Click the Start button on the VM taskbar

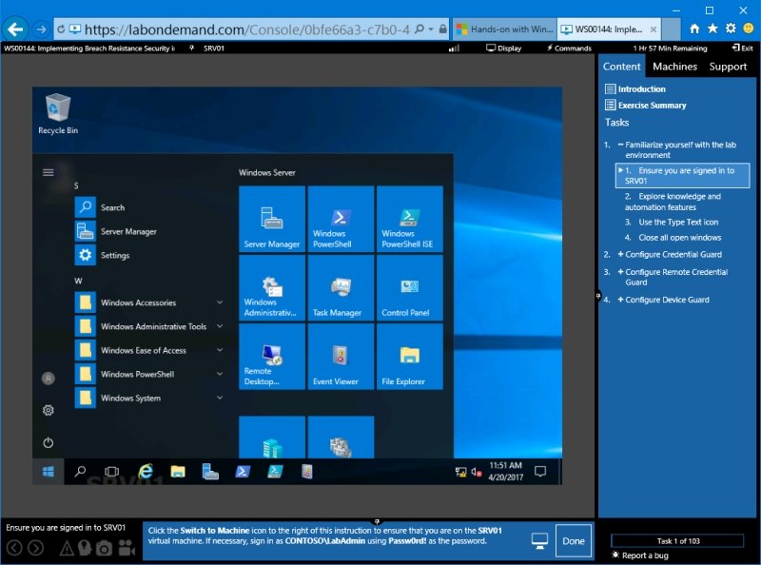coord(49,472)
